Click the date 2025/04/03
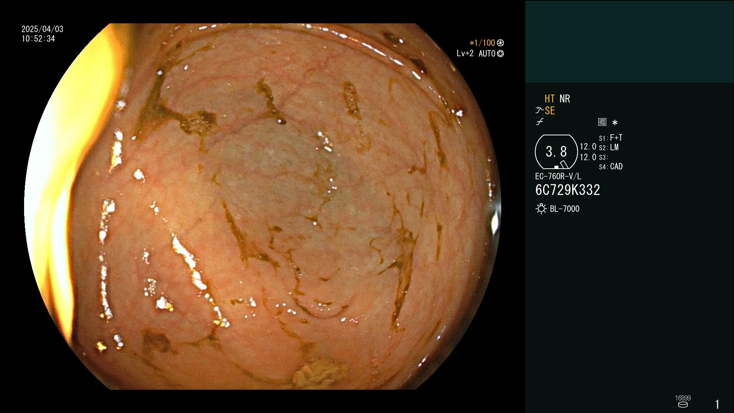 point(42,29)
